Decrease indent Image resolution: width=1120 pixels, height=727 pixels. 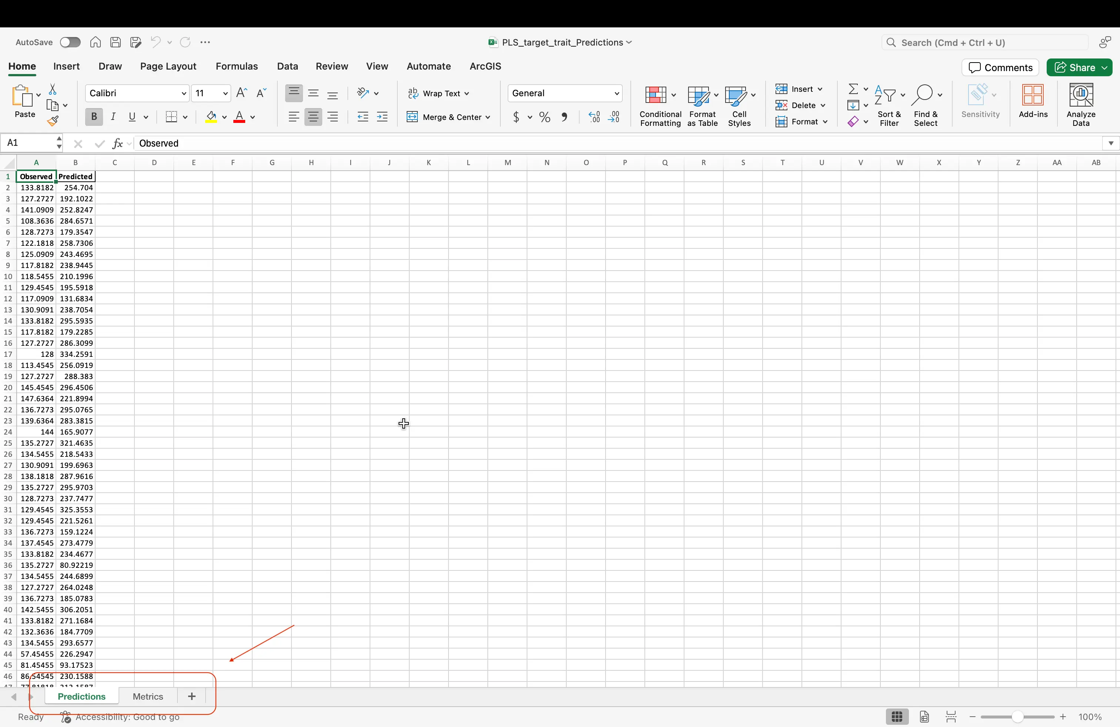pos(363,117)
